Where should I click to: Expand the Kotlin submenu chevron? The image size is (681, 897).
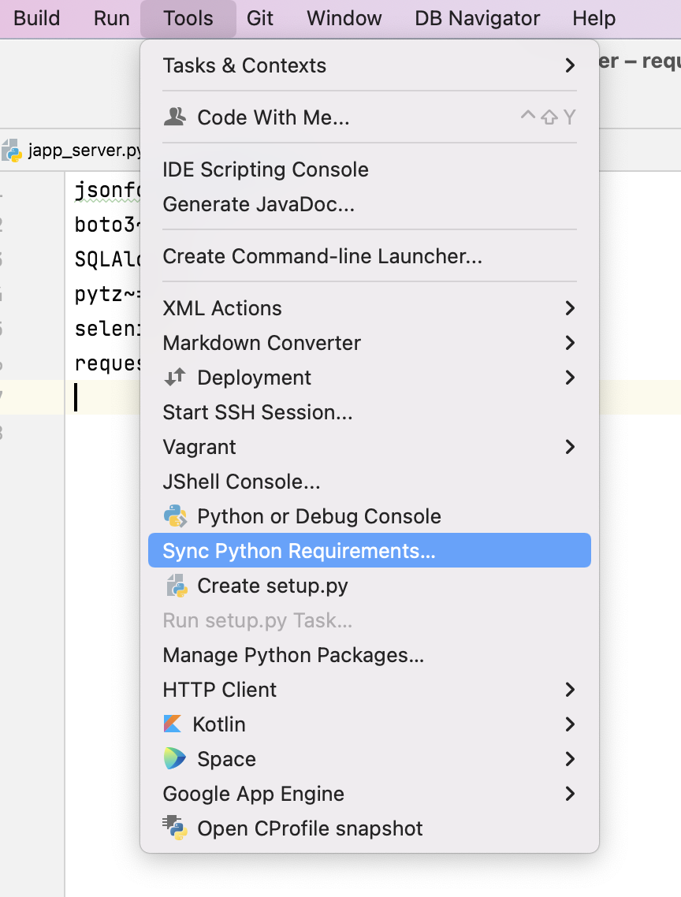click(569, 724)
